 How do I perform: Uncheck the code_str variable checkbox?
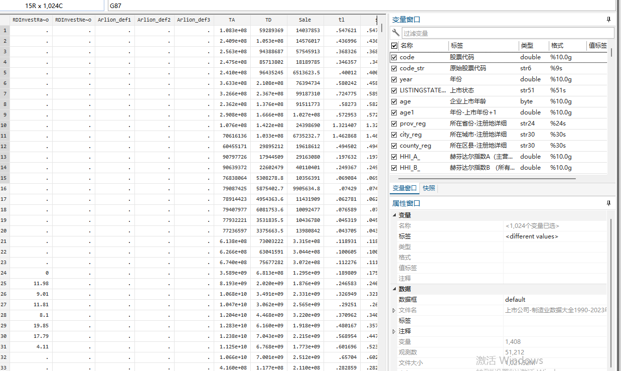coord(394,68)
